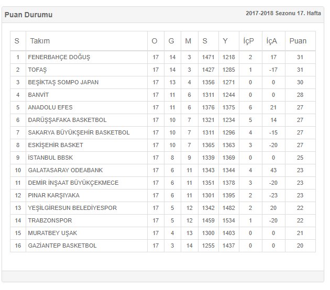Click the 1376 scored value for Anadolu Efes
Image resolution: width=330 pixels, height=290 pixels.
208,107
